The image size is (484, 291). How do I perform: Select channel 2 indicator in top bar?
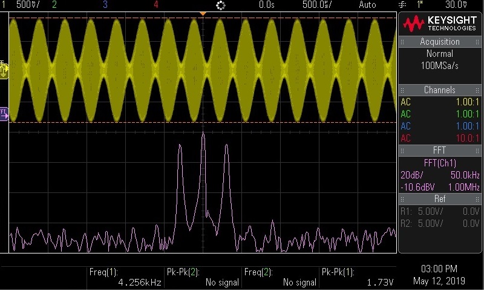[54, 5]
